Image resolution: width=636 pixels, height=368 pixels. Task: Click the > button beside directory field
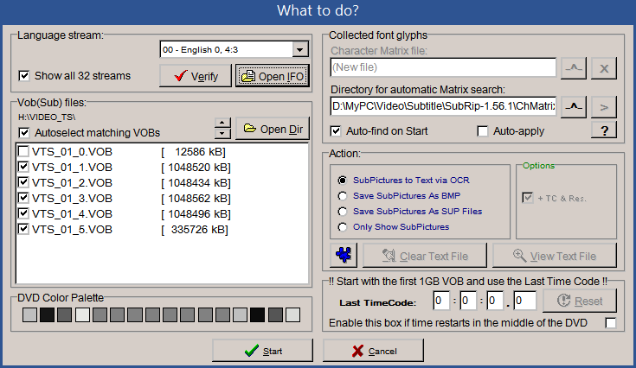604,107
